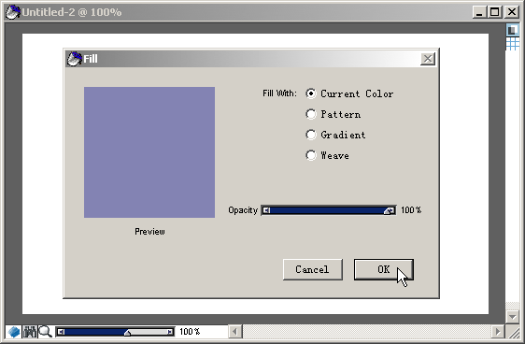Select the Weave fill option
The image size is (525, 344).
point(311,155)
